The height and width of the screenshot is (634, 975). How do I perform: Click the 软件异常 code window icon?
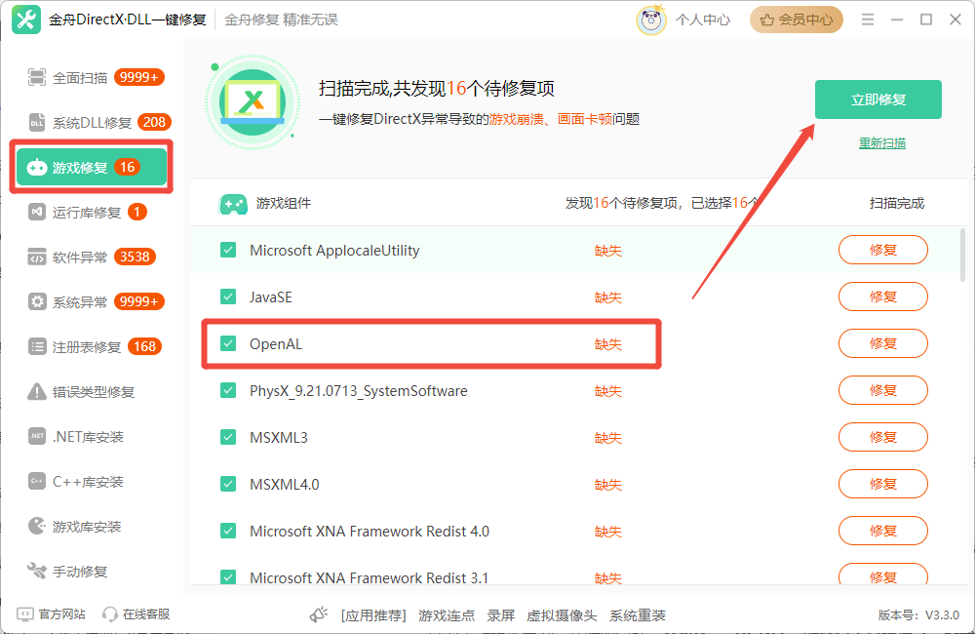tap(37, 257)
